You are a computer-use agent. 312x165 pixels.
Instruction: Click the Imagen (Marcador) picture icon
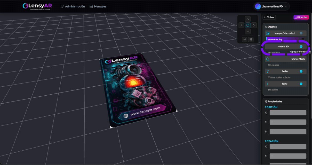(x=268, y=33)
